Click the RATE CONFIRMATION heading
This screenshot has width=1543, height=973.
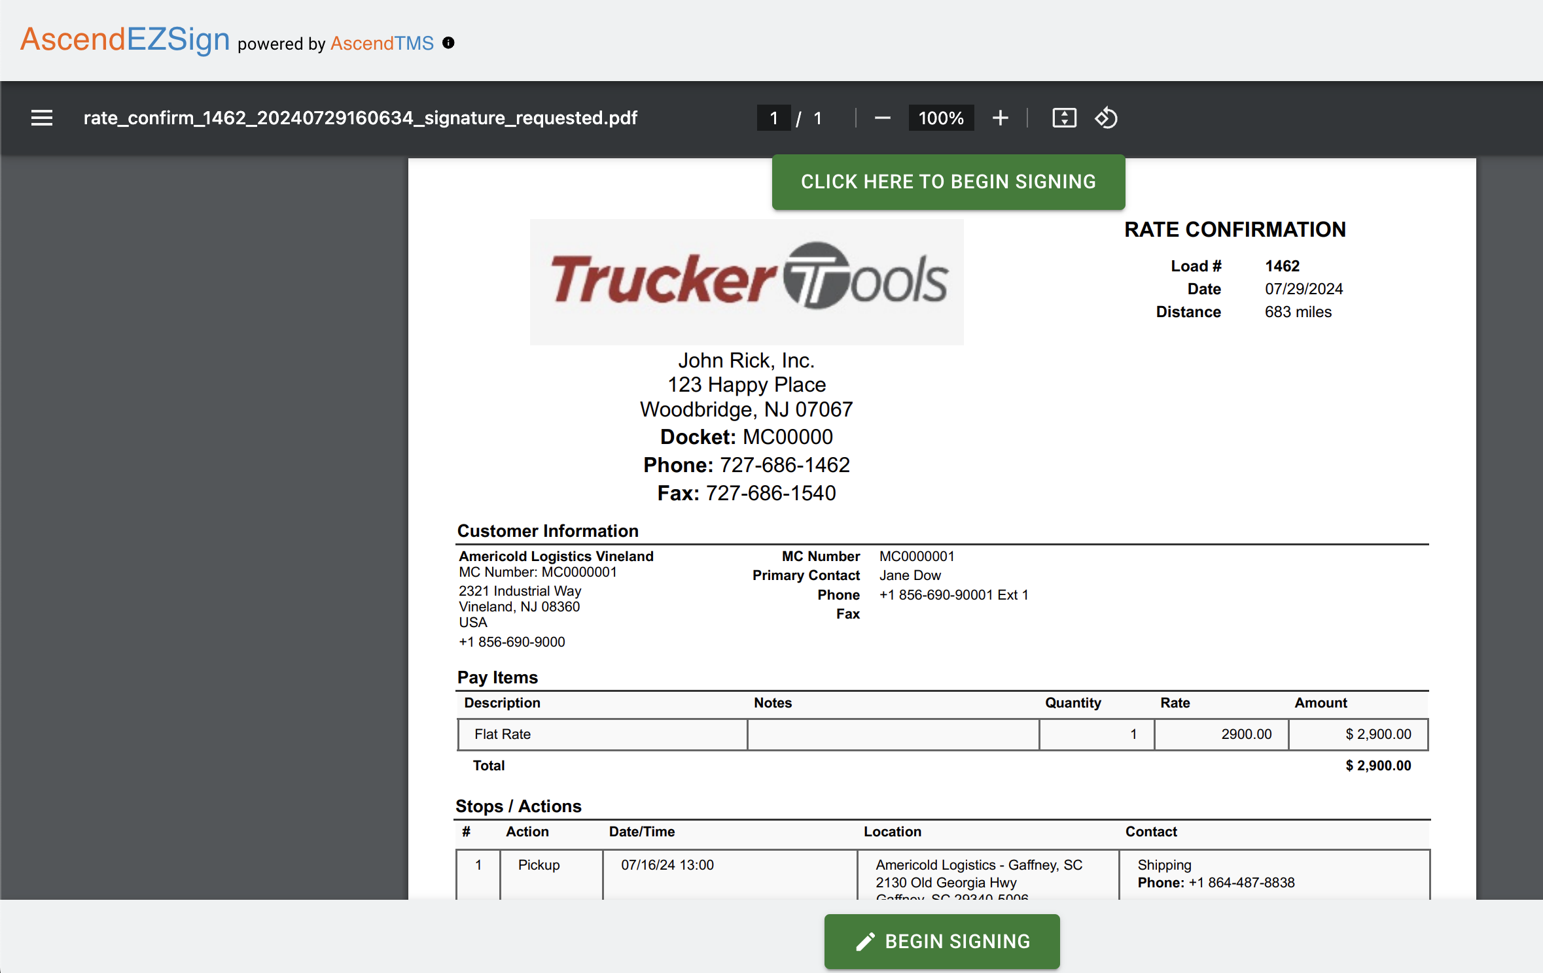1235,230
